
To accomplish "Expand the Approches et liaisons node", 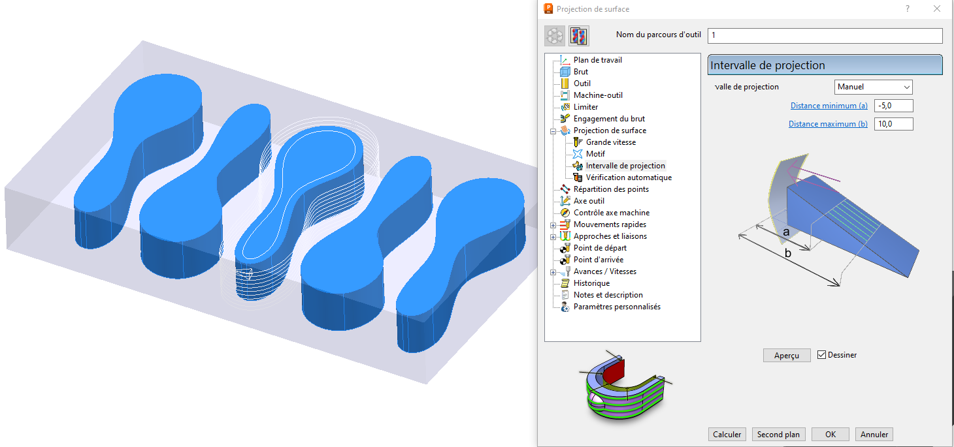I will click(553, 237).
